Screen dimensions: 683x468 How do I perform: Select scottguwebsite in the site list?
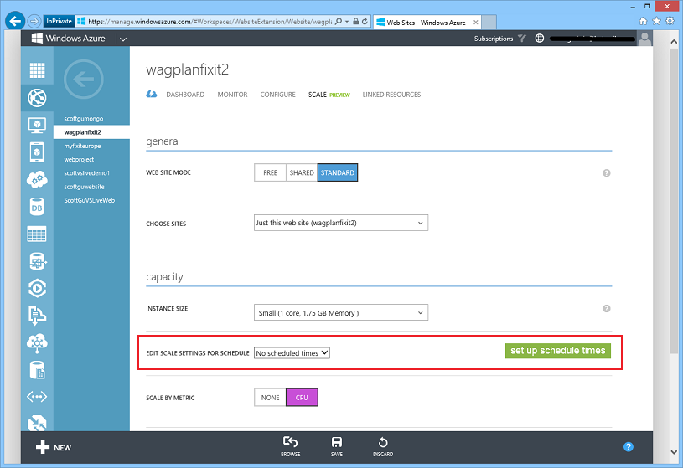click(84, 187)
